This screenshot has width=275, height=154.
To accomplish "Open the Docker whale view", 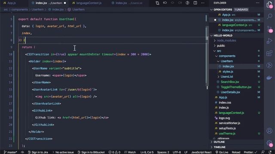I will pyautogui.click(x=269, y=77).
